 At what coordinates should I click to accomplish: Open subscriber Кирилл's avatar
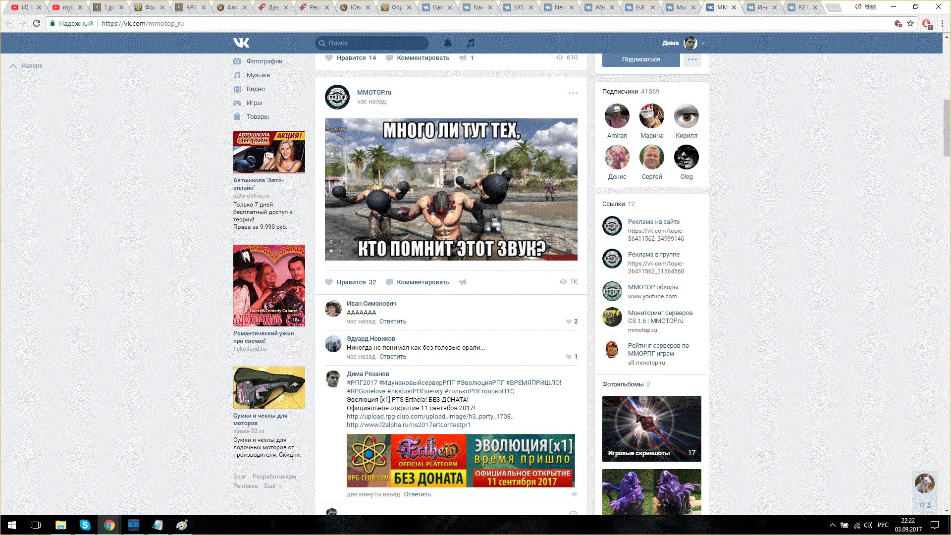pyautogui.click(x=687, y=116)
